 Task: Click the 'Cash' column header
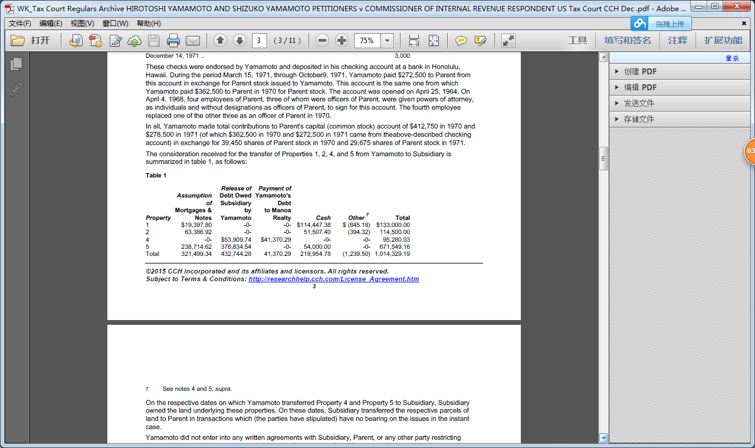(x=323, y=218)
